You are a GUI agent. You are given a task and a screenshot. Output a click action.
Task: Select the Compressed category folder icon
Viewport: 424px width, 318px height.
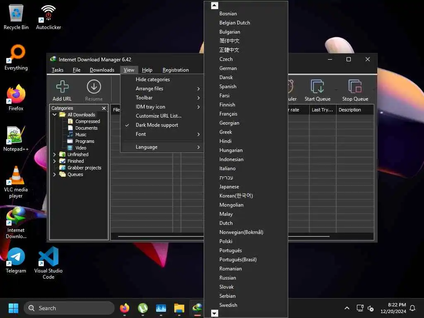coord(70,121)
